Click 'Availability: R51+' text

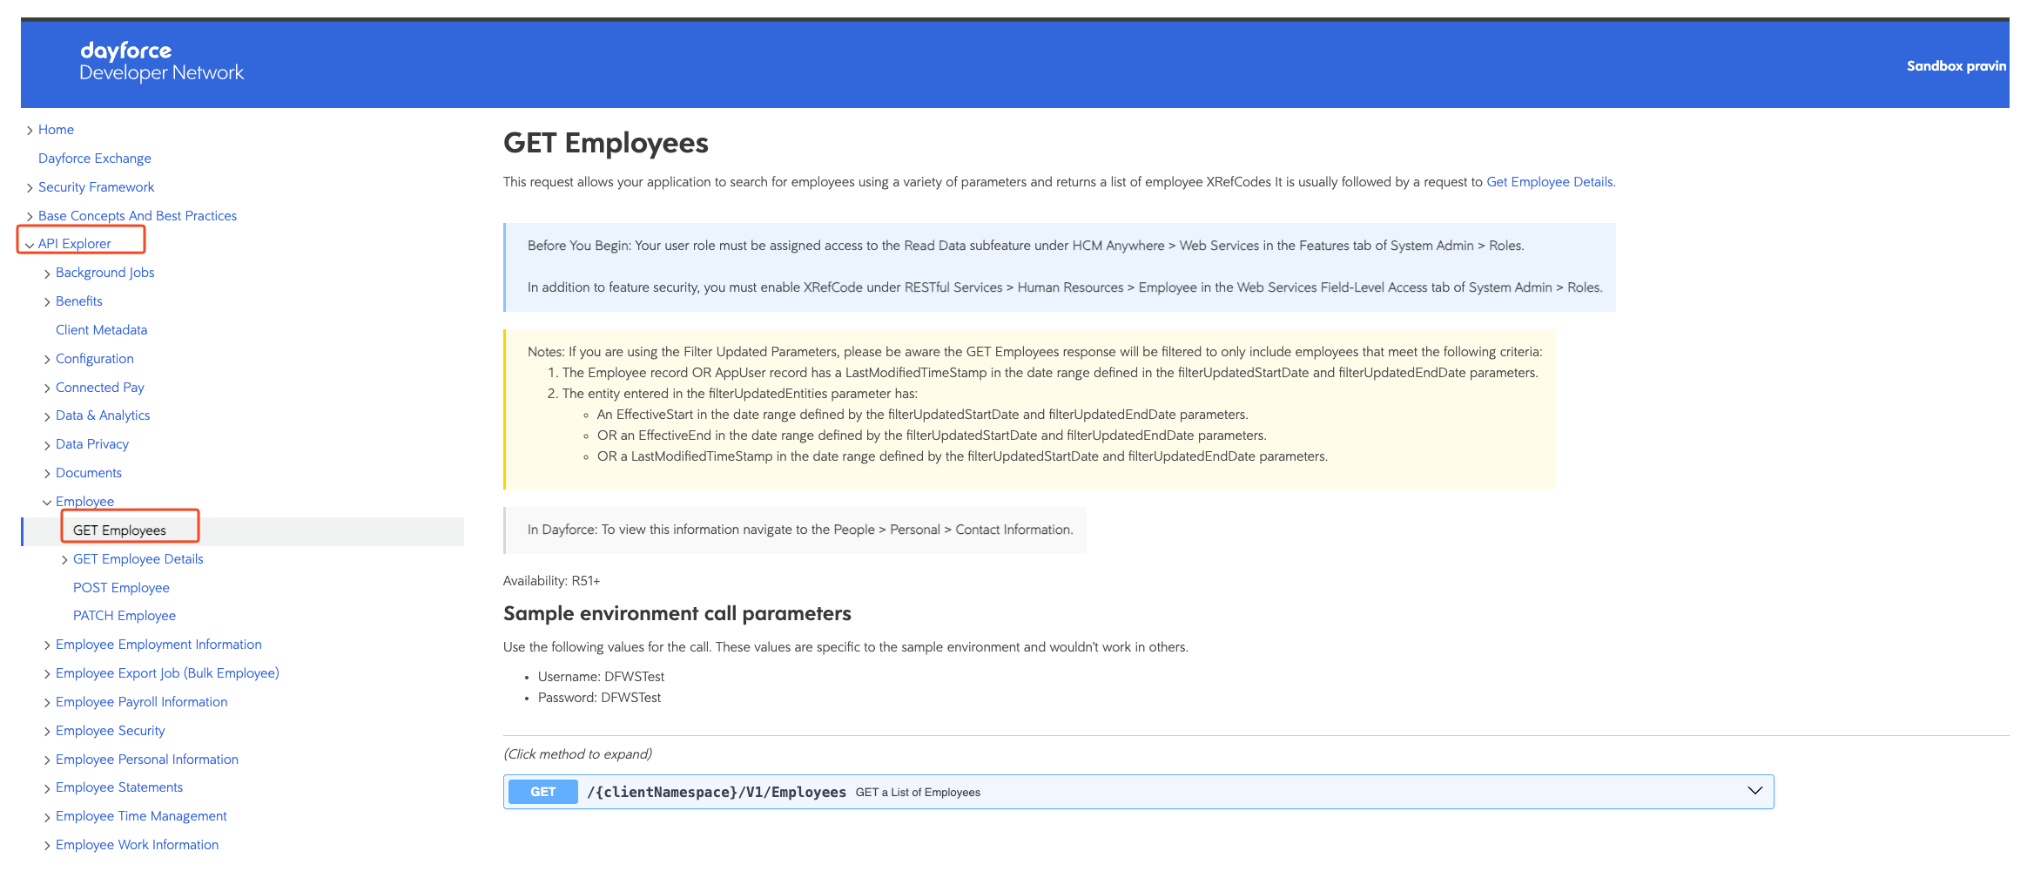tap(551, 581)
